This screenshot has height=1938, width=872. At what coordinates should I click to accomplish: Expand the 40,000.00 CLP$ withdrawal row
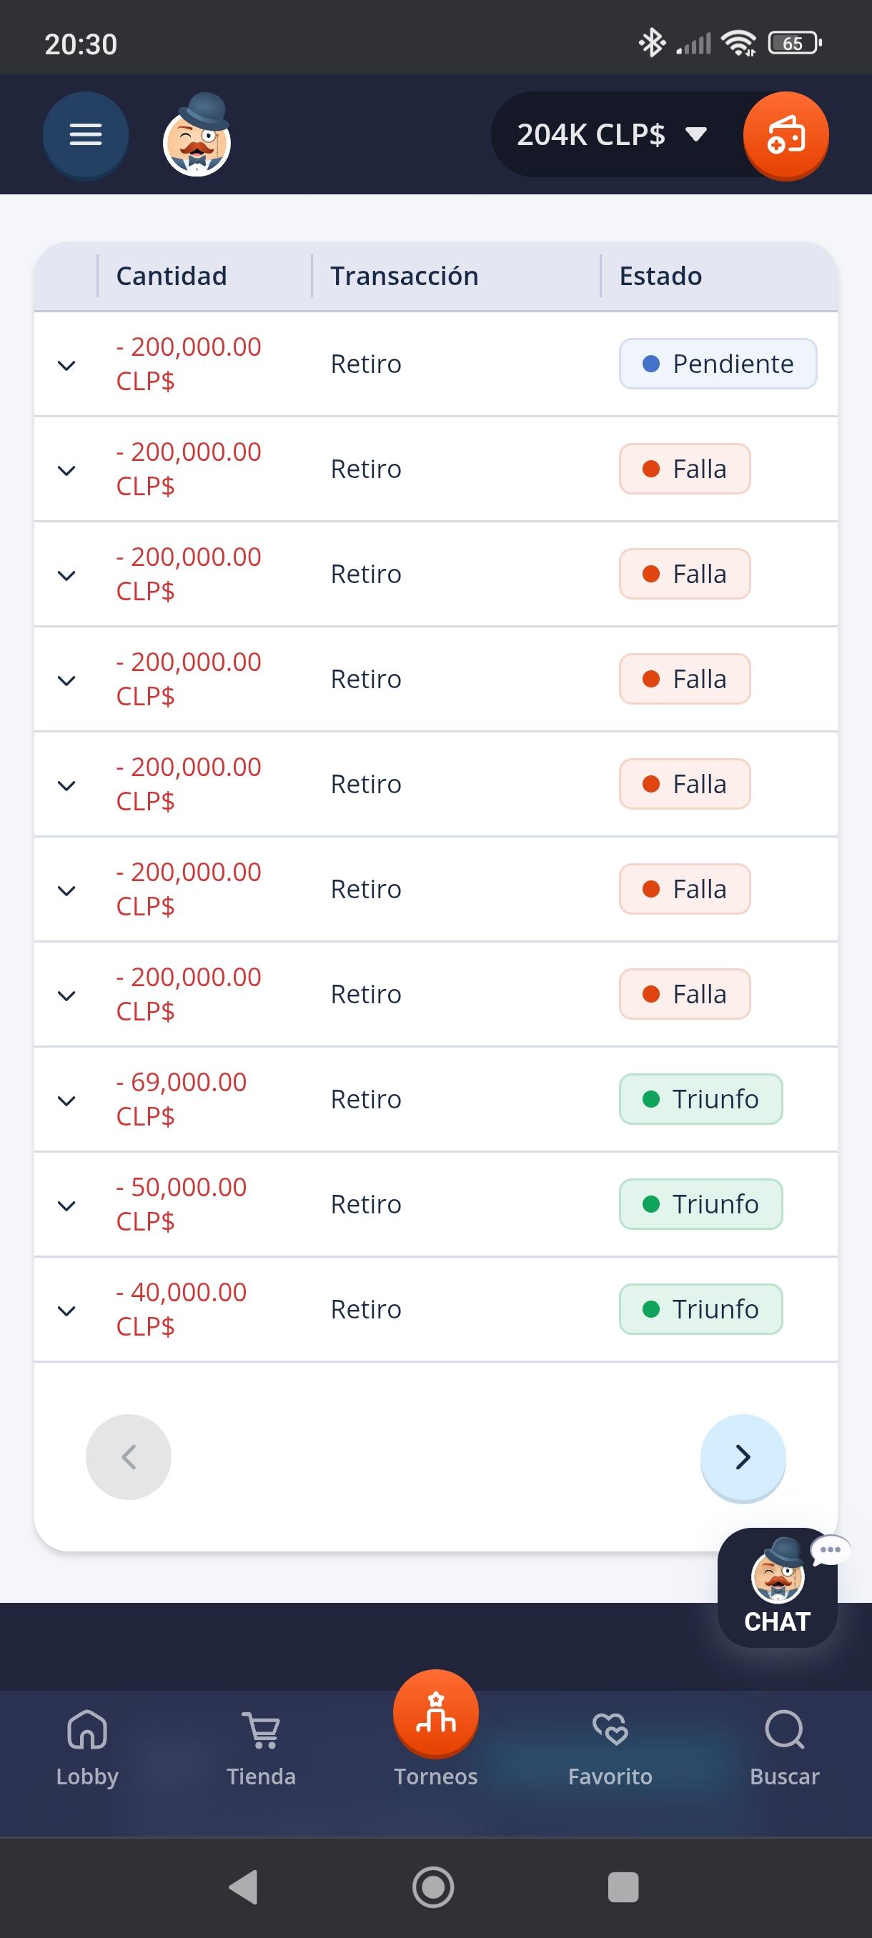coord(67,1311)
